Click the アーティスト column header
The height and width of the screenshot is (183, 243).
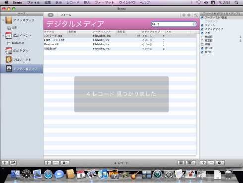pyautogui.click(x=104, y=31)
